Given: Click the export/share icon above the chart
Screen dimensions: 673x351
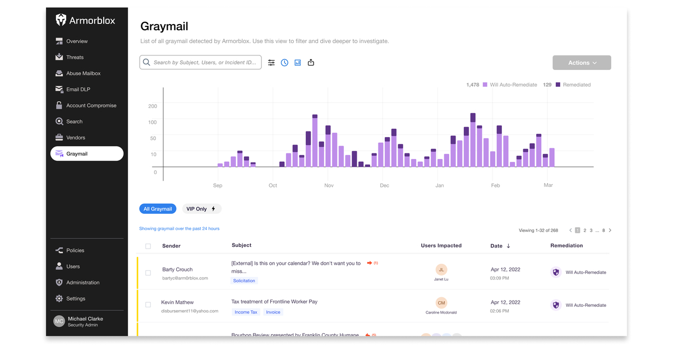Looking at the screenshot, I should click(x=311, y=62).
